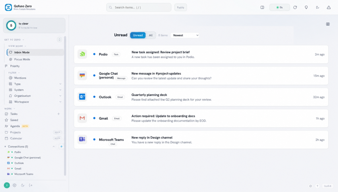Switch to Inbox Mode
338x192 pixels.
pyautogui.click(x=35, y=52)
